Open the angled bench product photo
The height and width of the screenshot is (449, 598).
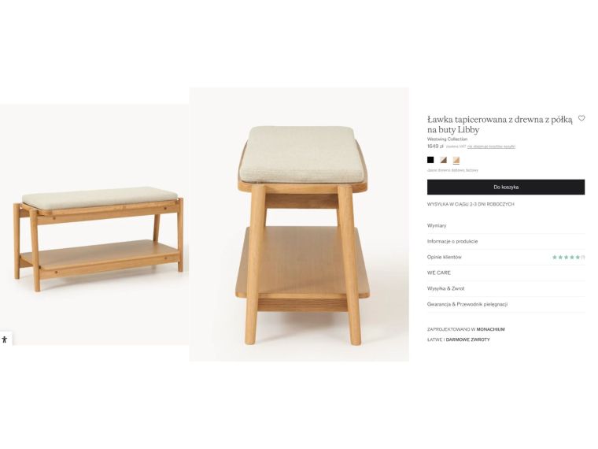click(x=94, y=224)
